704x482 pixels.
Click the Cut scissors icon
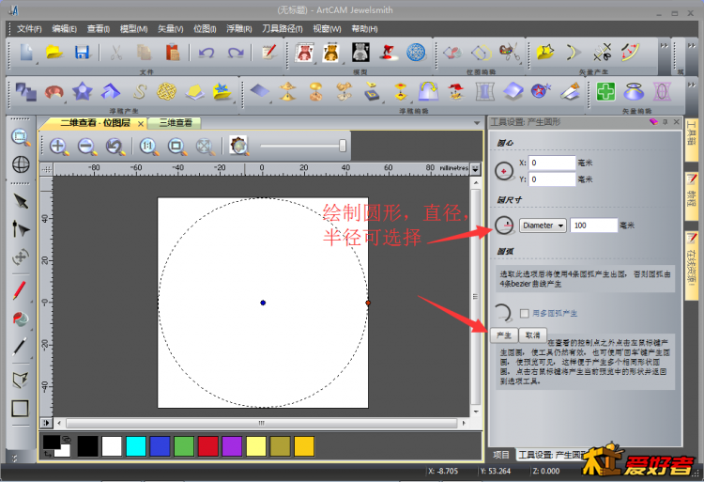[x=116, y=53]
